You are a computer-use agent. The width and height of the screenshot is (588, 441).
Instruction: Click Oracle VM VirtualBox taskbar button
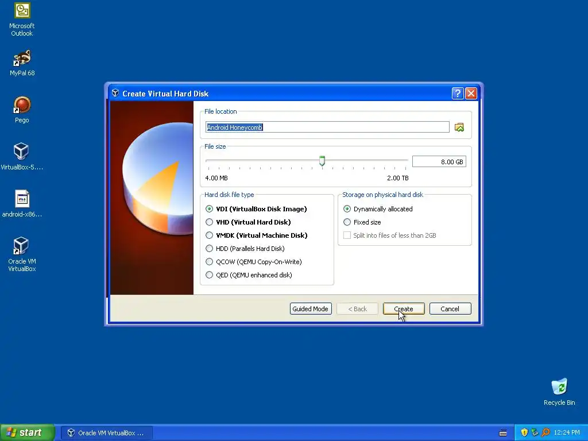[x=106, y=433]
